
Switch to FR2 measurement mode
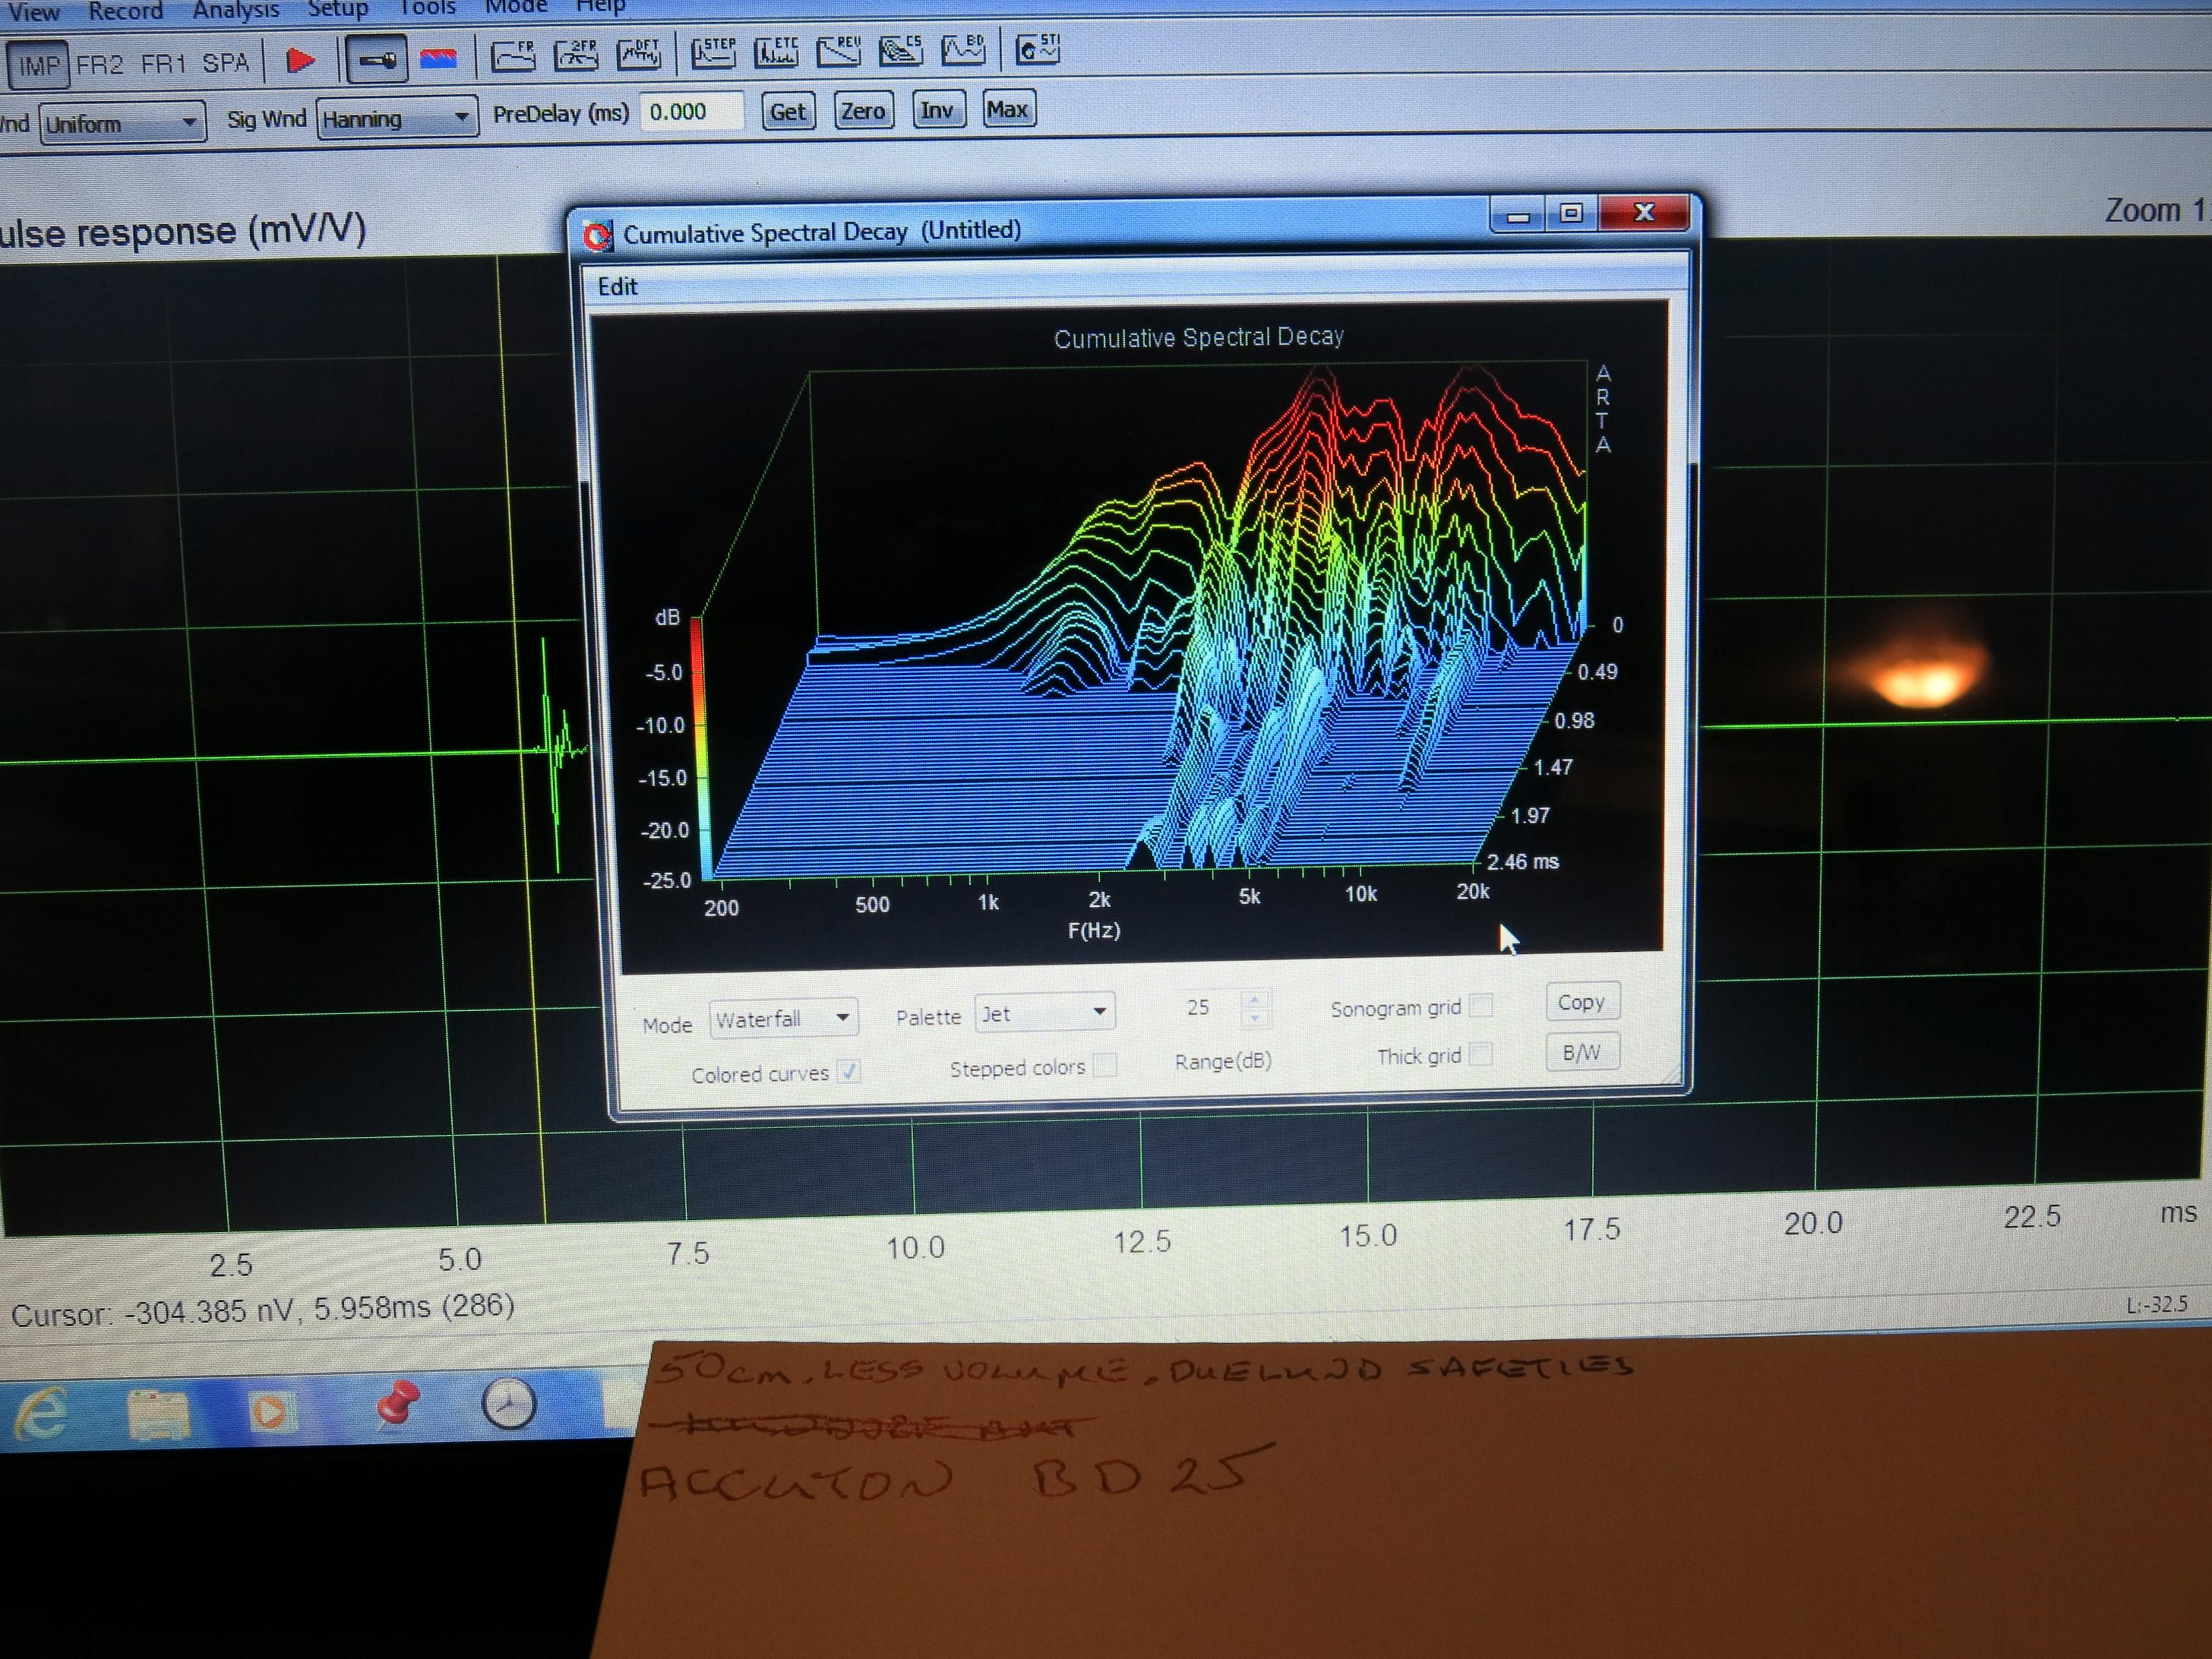(100, 65)
